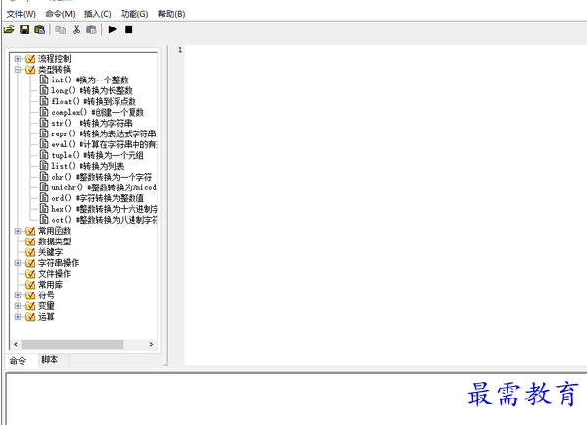Select the eval() tree entry text
The width and height of the screenshot is (587, 425).
[104, 144]
